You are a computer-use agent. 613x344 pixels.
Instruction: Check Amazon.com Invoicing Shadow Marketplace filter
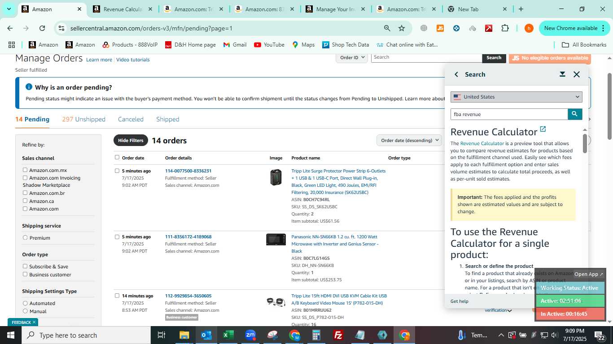[25, 177]
